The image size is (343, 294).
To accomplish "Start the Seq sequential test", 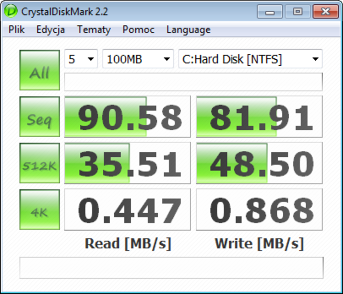I will click(x=40, y=117).
